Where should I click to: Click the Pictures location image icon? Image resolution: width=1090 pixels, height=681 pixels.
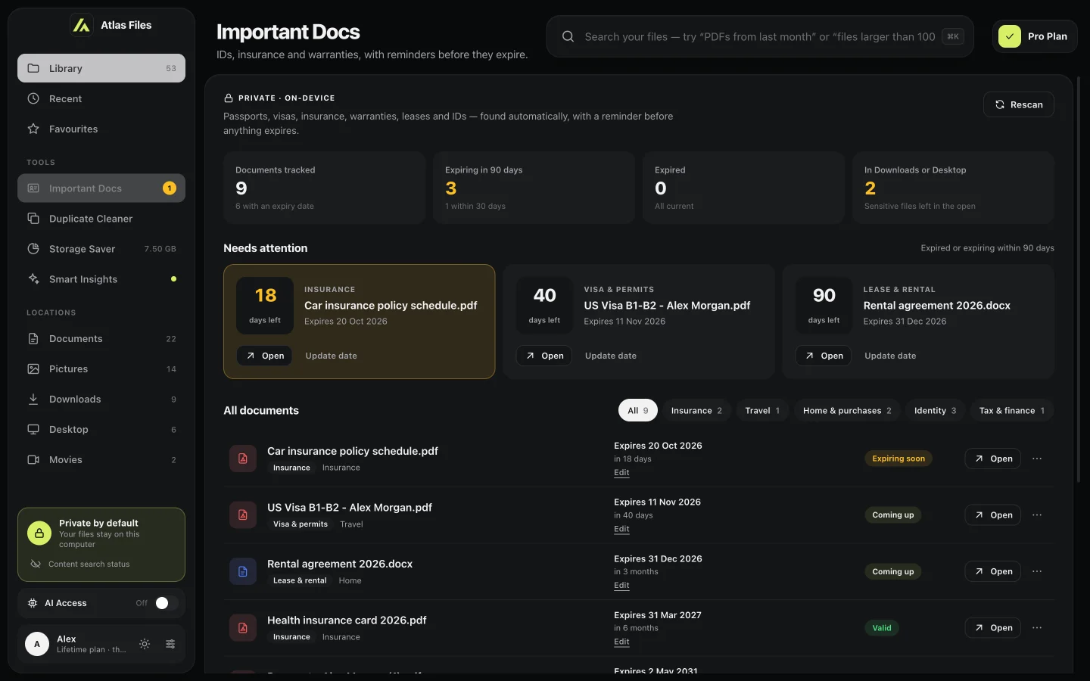click(x=33, y=369)
